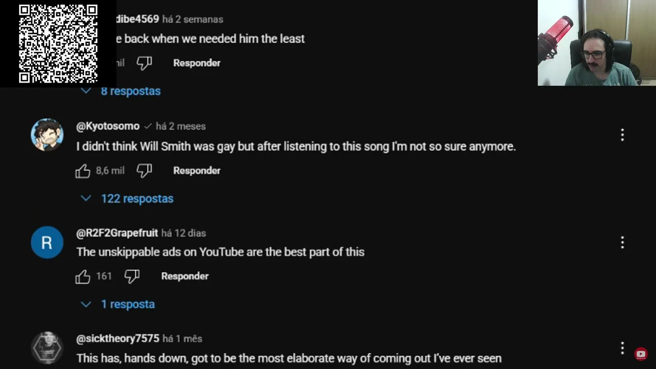The image size is (656, 369).
Task: Open the @Kyotosomo channel name link
Action: [x=108, y=126]
